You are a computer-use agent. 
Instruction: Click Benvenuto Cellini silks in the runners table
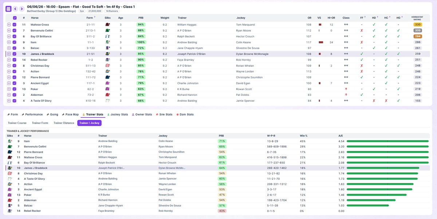click(x=107, y=31)
